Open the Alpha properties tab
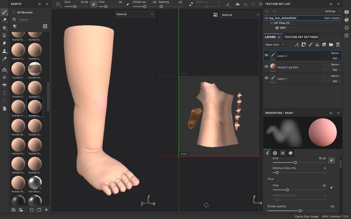This screenshot has height=219, width=351. [x=275, y=153]
